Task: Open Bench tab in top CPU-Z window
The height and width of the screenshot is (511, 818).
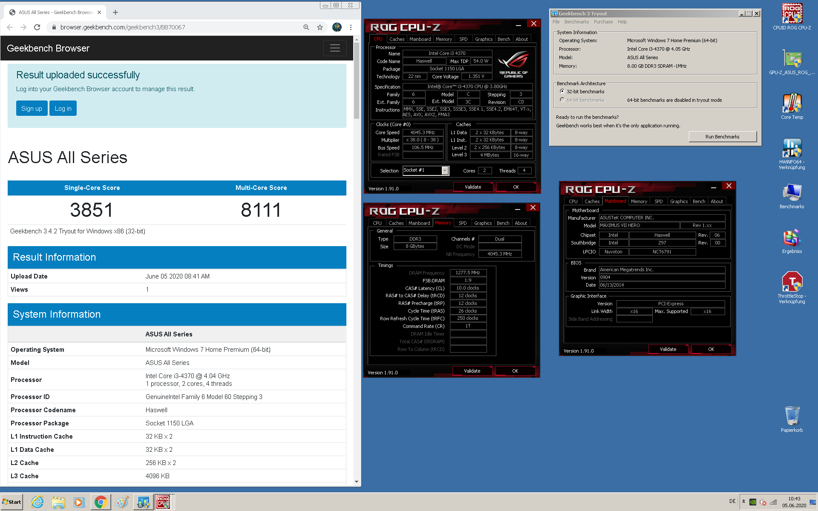Action: pyautogui.click(x=504, y=39)
